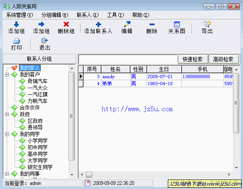This screenshot has height=189, width=243.
Task: Click the green arrow beside 大学同学
Action: tap(22, 160)
